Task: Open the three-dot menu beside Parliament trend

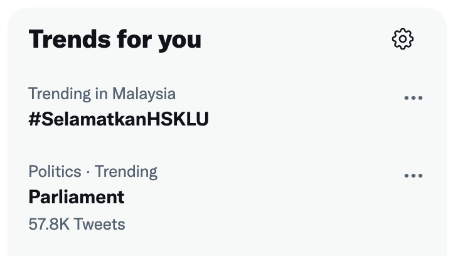Action: [413, 176]
